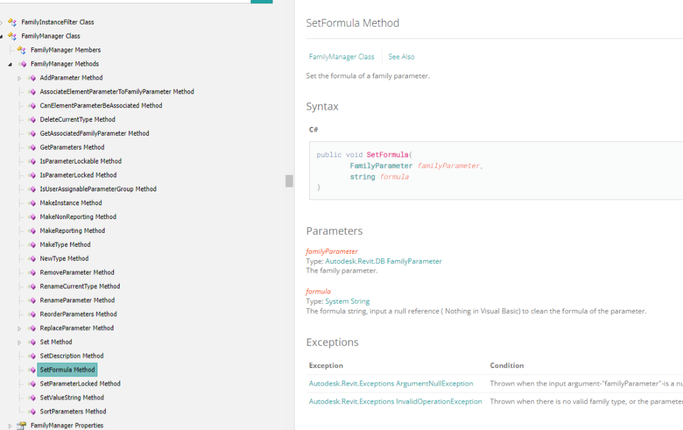Click the MakeInstance Method icon
Image resolution: width=683 pixels, height=430 pixels.
click(31, 203)
